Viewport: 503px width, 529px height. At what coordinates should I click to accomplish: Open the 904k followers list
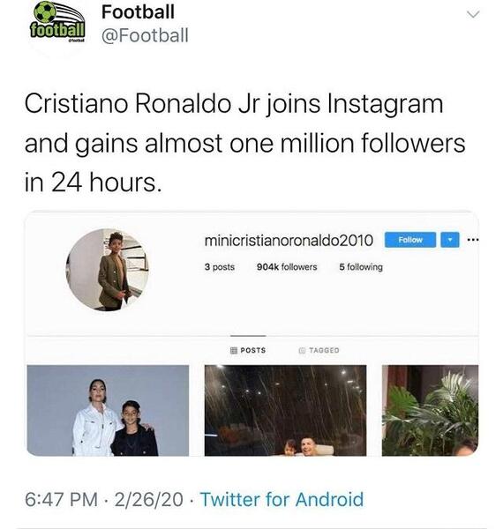pos(287,267)
